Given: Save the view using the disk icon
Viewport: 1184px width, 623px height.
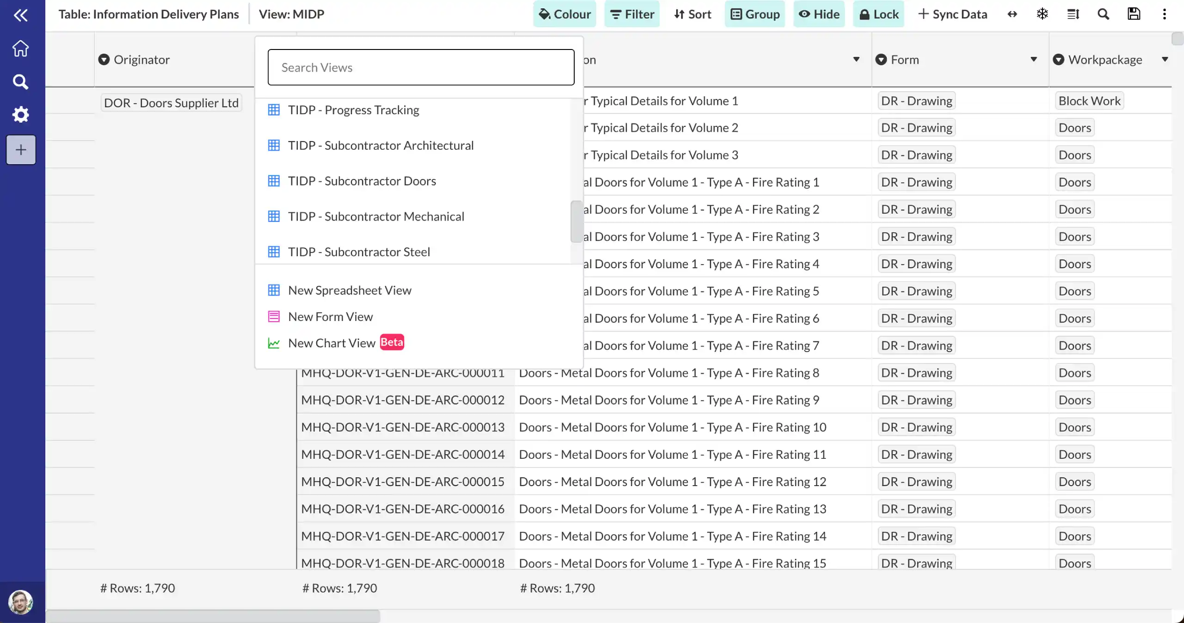Looking at the screenshot, I should 1134,14.
